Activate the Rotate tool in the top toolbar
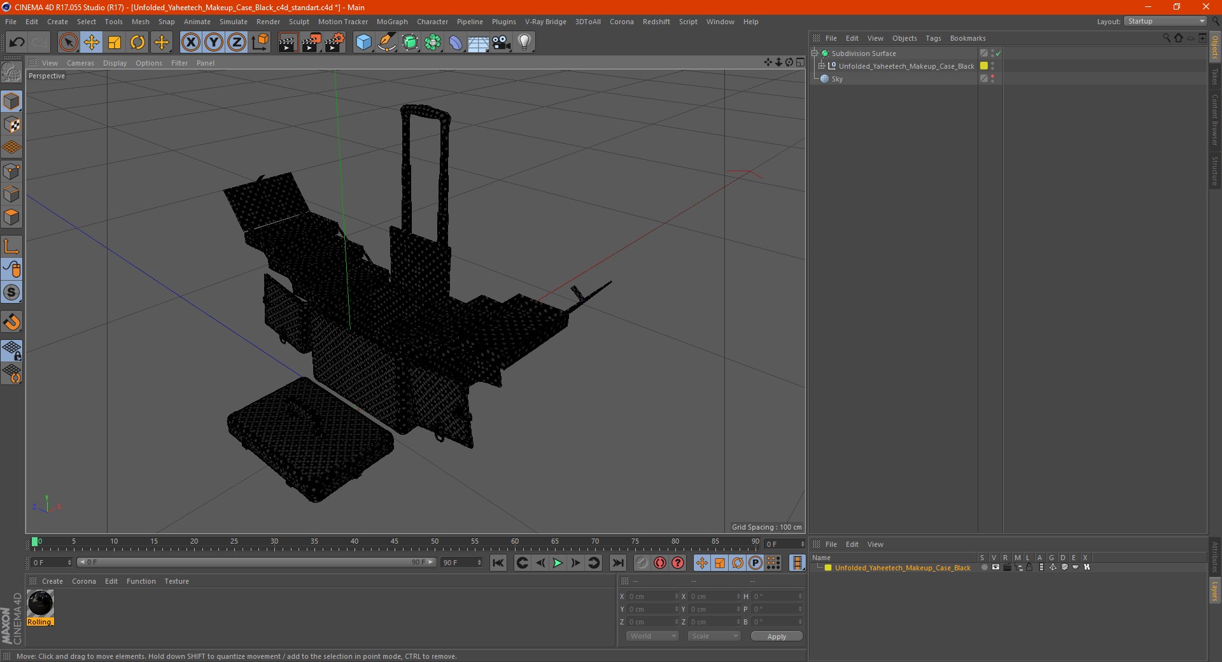Image resolution: width=1222 pixels, height=662 pixels. [x=137, y=43]
